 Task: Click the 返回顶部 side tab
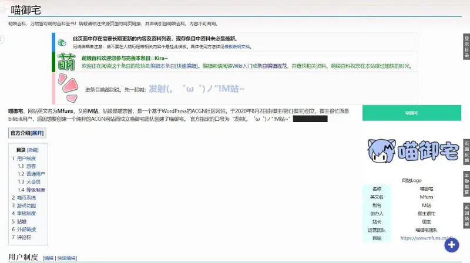pos(466,215)
